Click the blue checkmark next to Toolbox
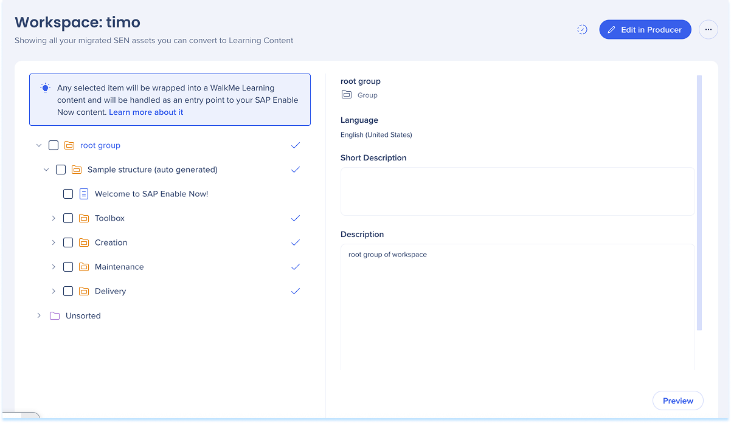This screenshot has width=731, height=423. 296,218
